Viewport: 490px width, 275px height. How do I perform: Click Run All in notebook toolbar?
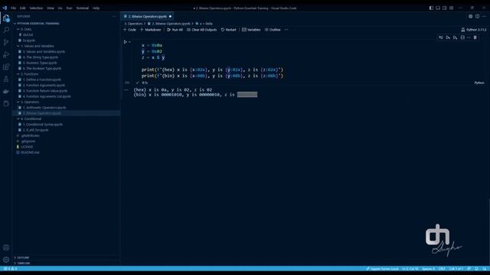click(175, 30)
